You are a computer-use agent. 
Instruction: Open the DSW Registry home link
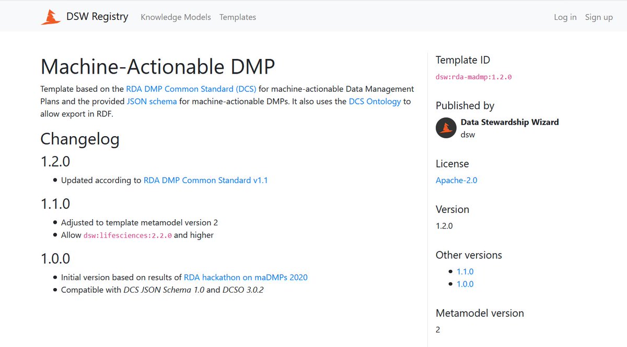pyautogui.click(x=85, y=17)
